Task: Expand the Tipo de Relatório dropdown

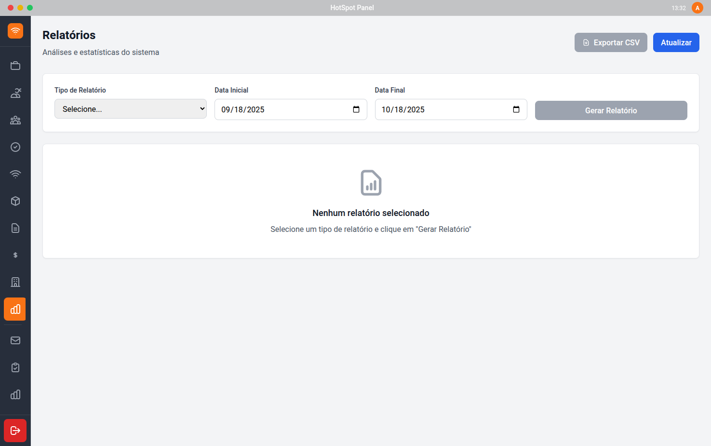Action: tap(130, 109)
